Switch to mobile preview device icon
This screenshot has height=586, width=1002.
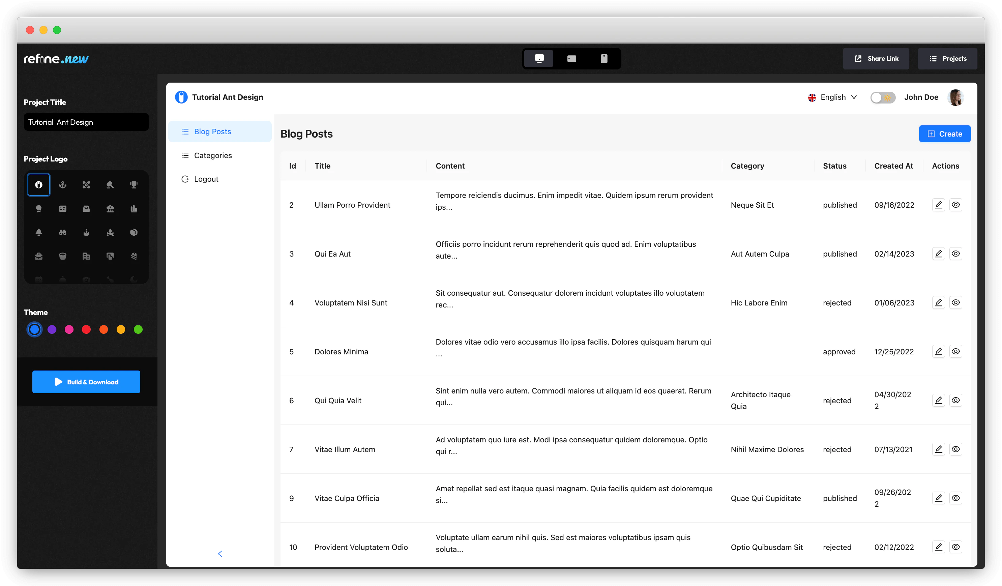pos(603,58)
